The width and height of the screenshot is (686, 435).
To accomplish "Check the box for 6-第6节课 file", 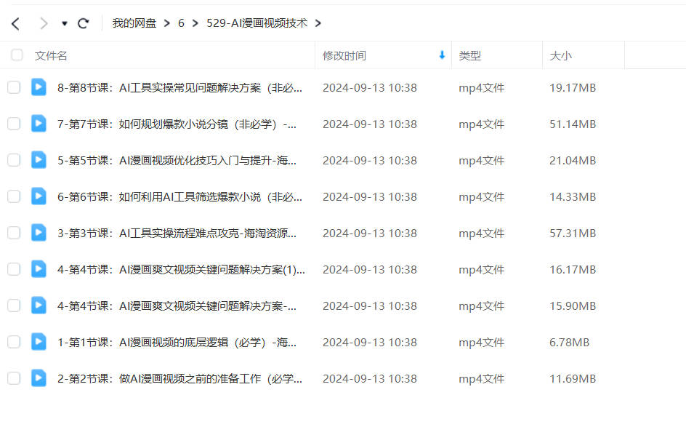I will 14,196.
